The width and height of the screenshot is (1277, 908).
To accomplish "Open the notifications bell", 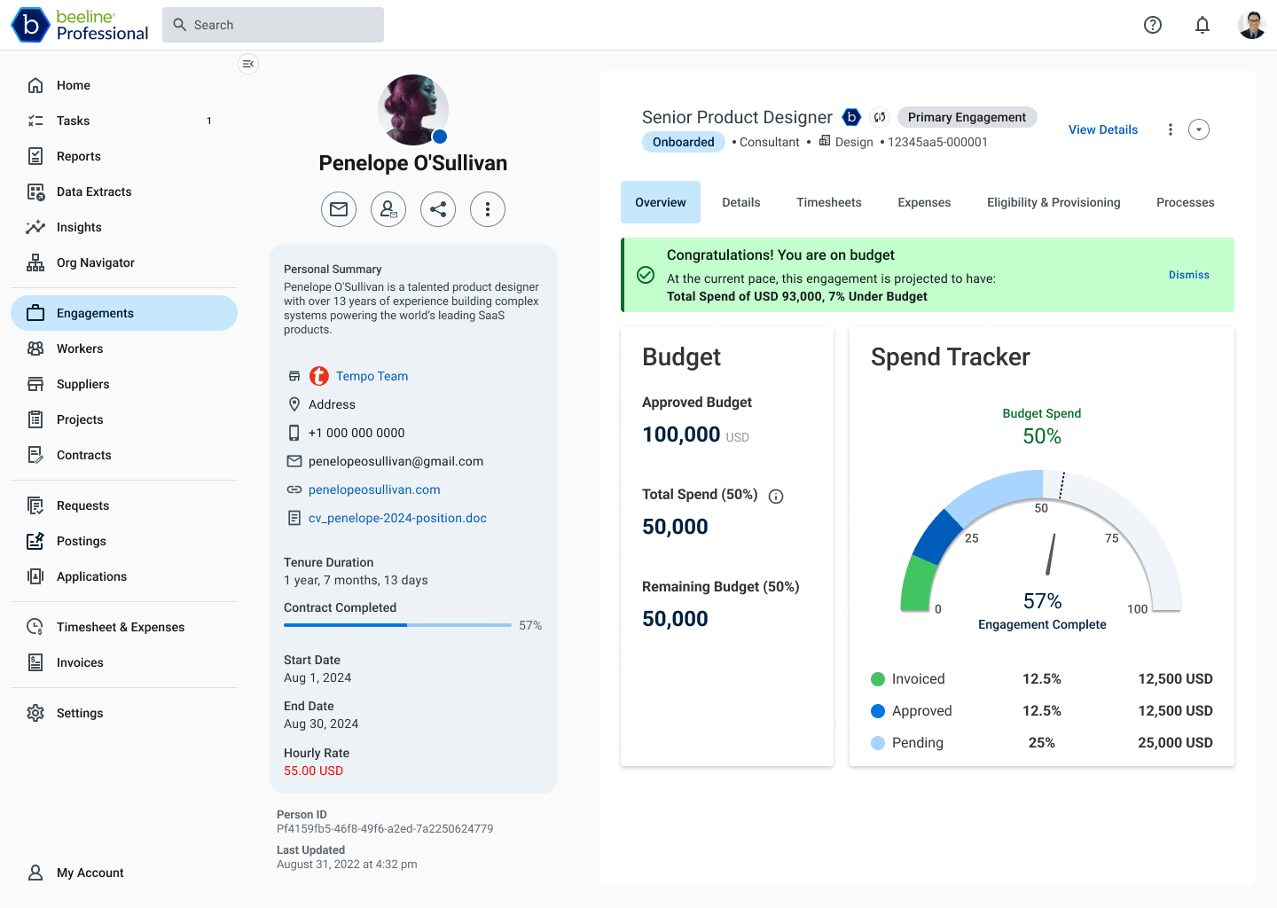I will (x=1203, y=25).
